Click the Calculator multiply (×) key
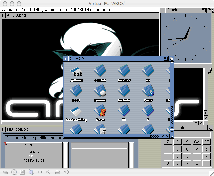This screenshot has width=214, height=176. 197,149
